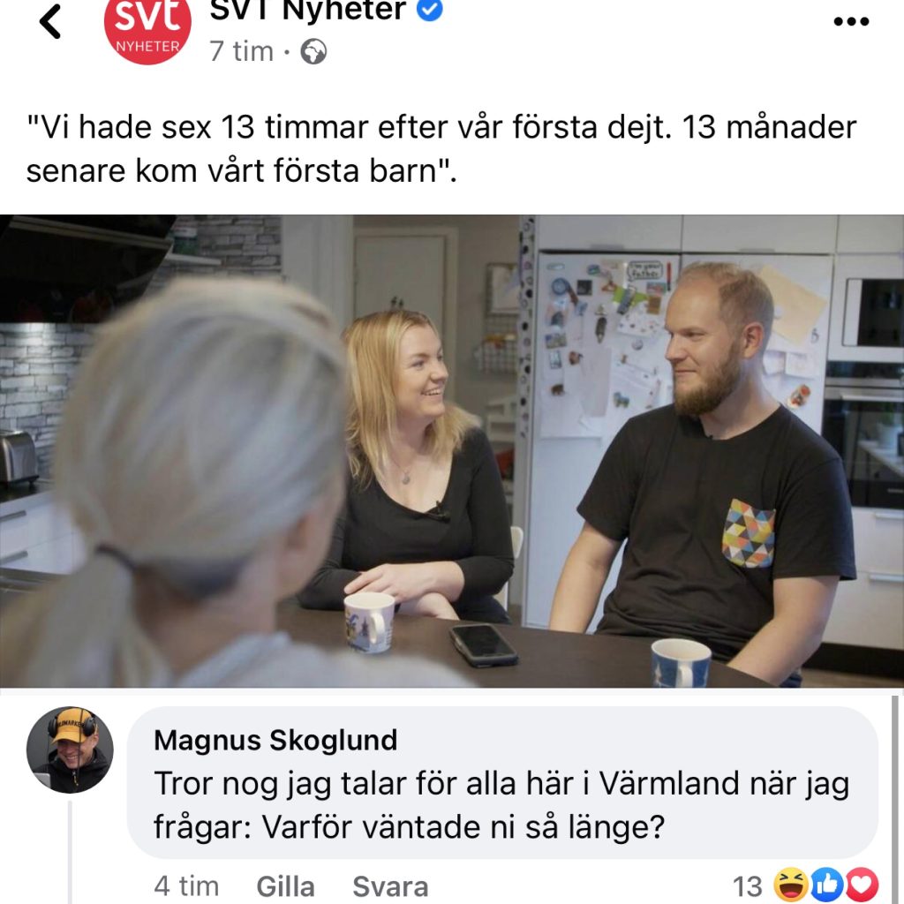Like the comment with Gilla
Image resolution: width=904 pixels, height=904 pixels.
[285, 886]
